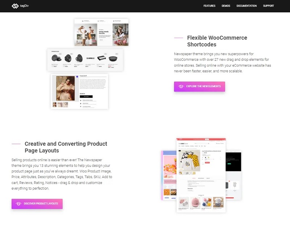Open the painting product page screenshot
Image resolution: width=290 pixels, height=236 pixels.
tap(79, 92)
